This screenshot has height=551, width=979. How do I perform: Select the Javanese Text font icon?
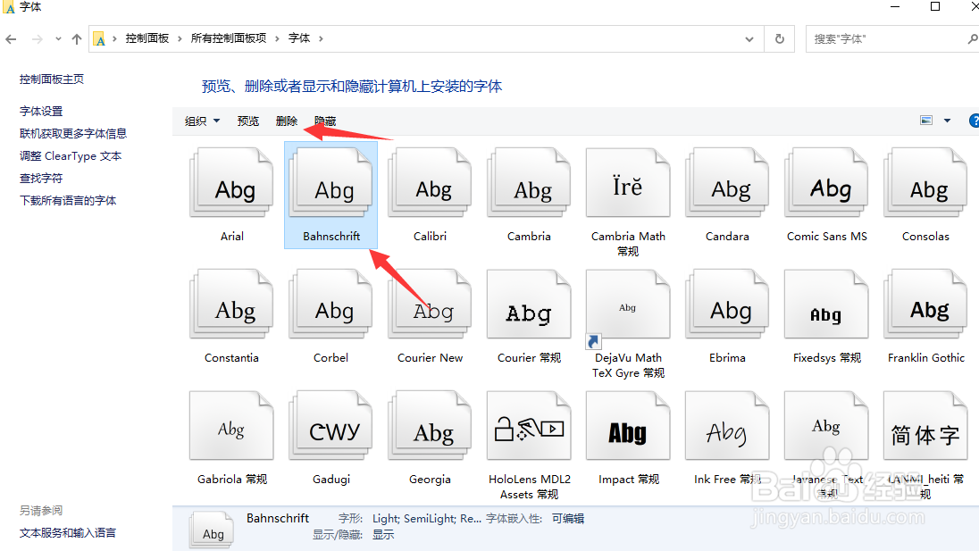(x=826, y=426)
